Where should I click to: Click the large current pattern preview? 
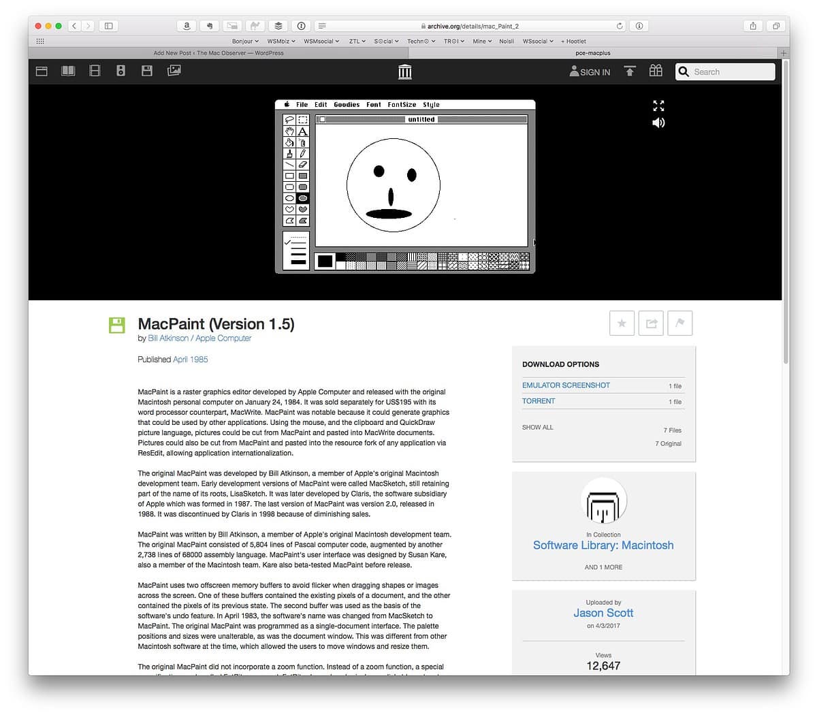coord(325,261)
